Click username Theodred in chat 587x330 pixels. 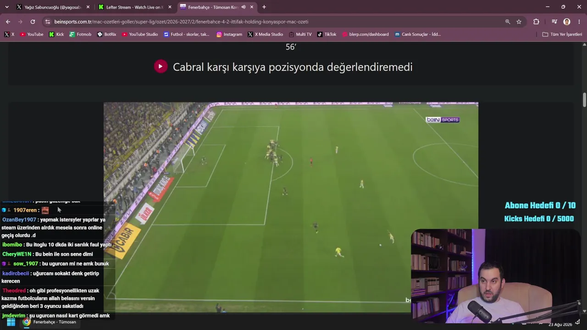[x=14, y=291]
